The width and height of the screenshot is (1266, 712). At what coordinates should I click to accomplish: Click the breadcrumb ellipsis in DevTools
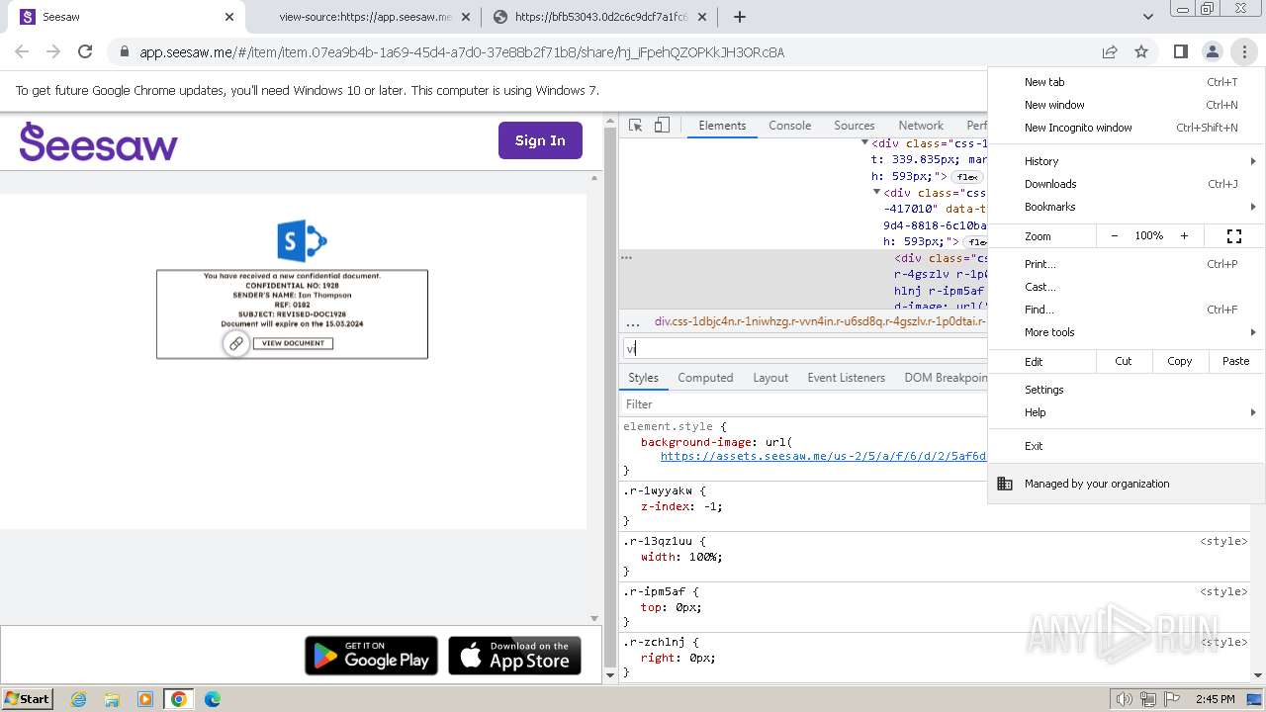pos(633,322)
